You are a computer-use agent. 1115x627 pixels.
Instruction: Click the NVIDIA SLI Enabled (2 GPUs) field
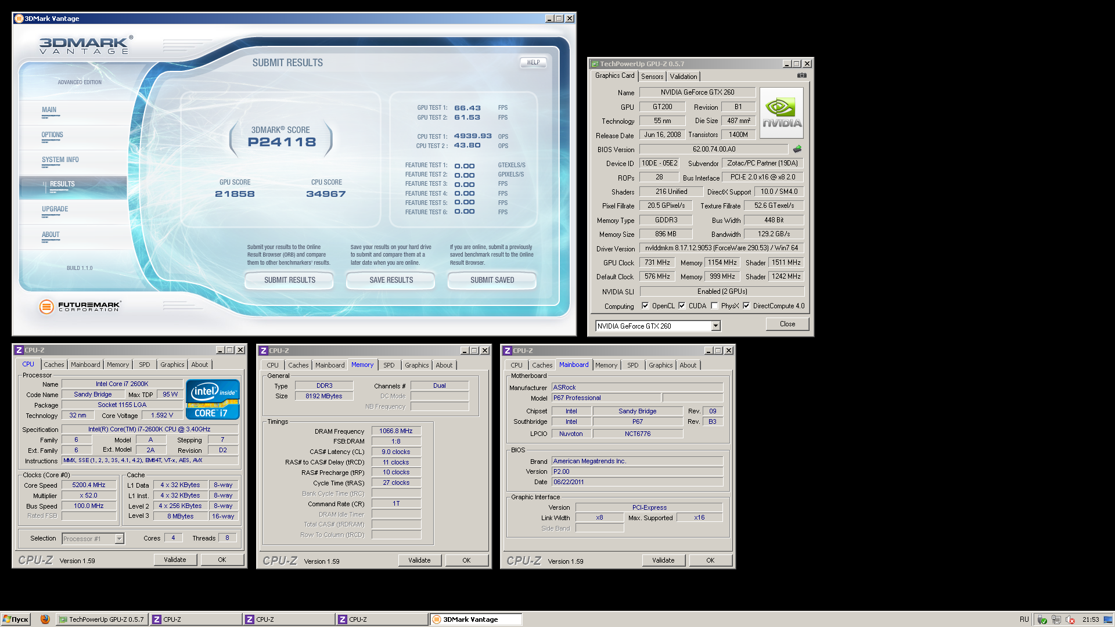click(x=722, y=291)
